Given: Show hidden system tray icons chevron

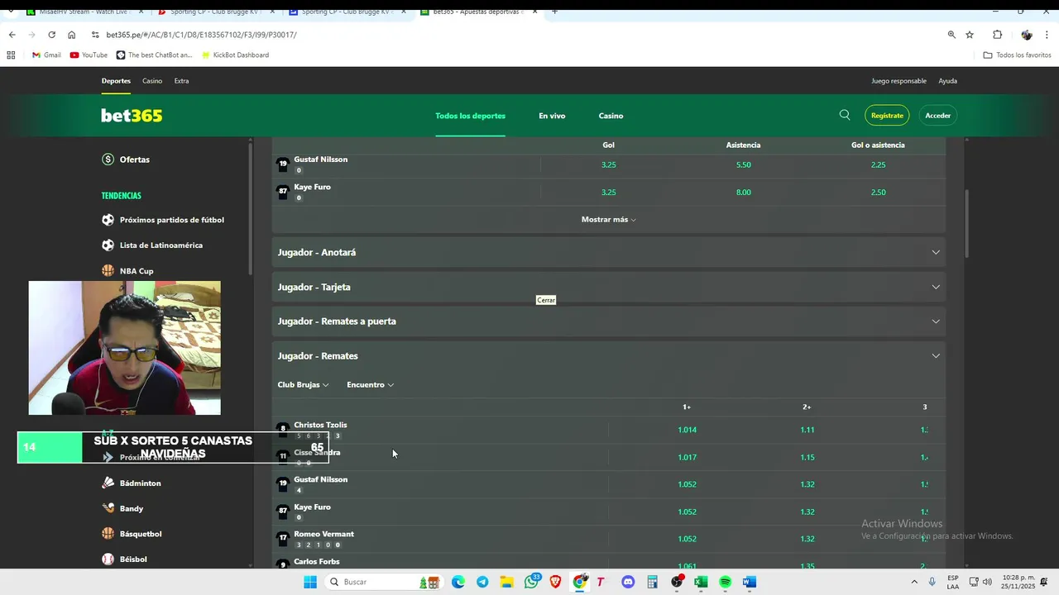Looking at the screenshot, I should 914,582.
